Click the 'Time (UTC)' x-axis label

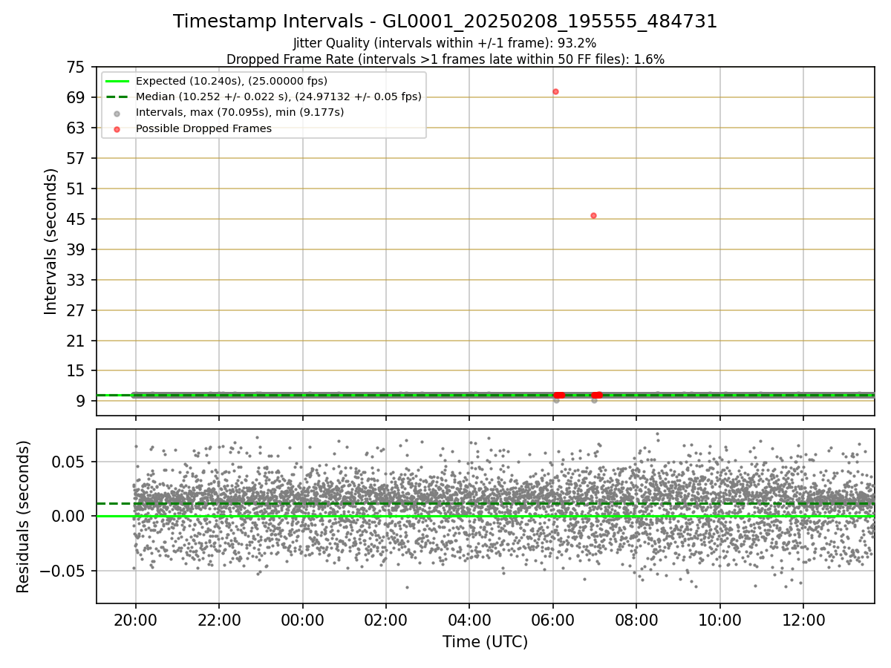(x=485, y=642)
